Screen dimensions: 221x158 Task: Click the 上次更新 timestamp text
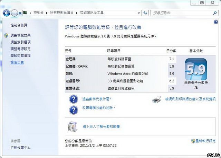pos(91,146)
